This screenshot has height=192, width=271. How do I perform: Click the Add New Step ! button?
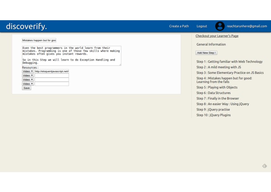[206, 53]
